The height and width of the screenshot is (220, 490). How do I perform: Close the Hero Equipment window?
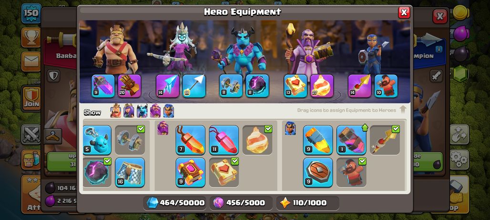pos(404,12)
